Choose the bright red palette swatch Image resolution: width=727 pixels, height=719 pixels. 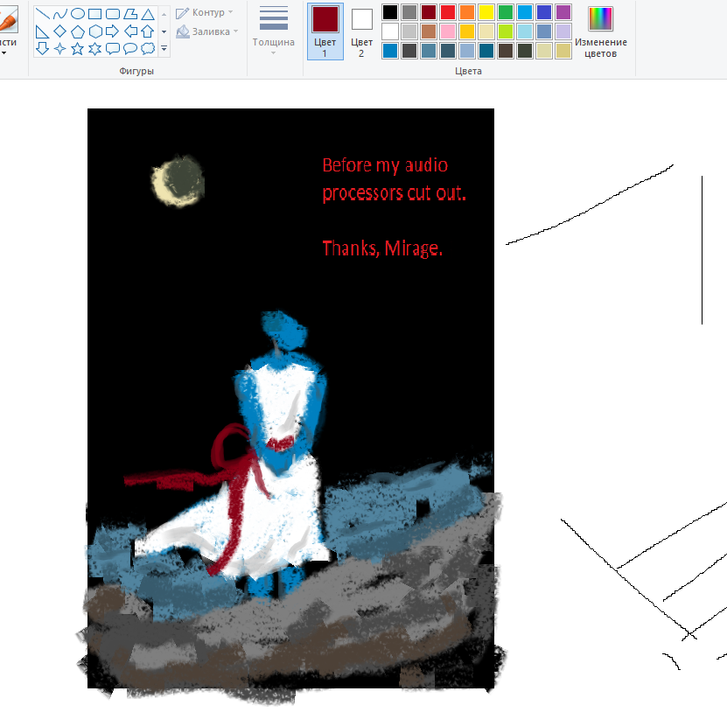(x=448, y=12)
